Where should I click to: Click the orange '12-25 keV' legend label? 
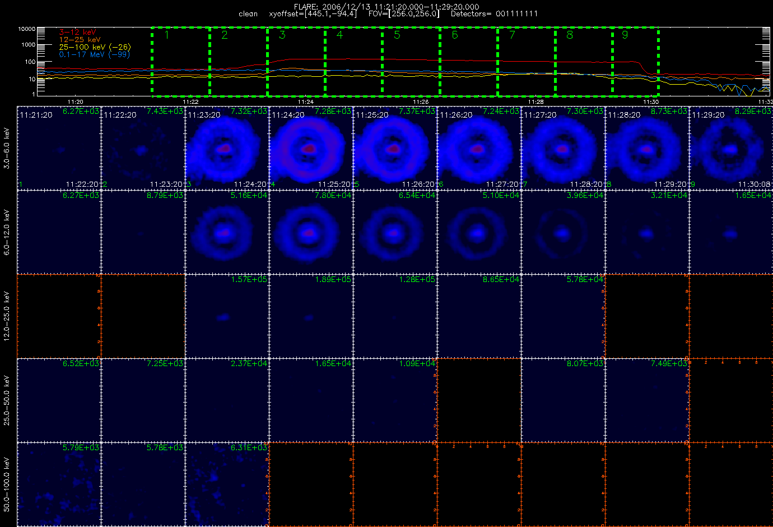(80, 40)
